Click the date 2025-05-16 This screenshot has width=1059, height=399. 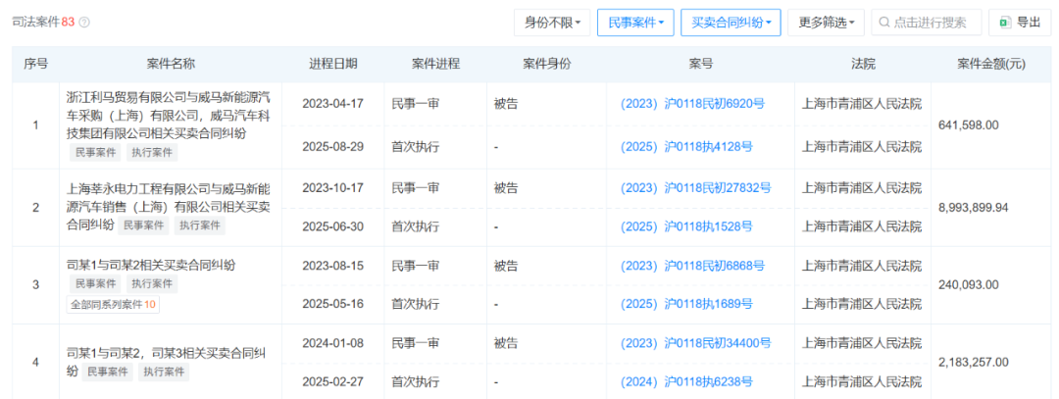coord(333,305)
